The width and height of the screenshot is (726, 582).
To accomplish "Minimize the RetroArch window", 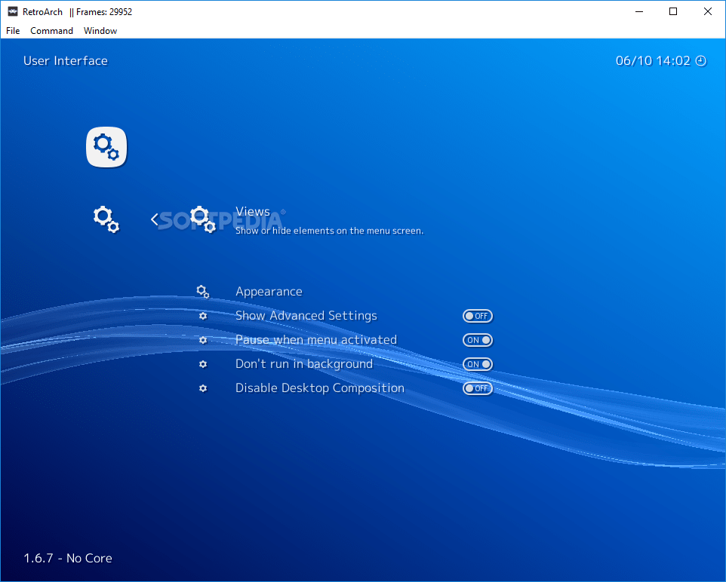I will tap(639, 11).
